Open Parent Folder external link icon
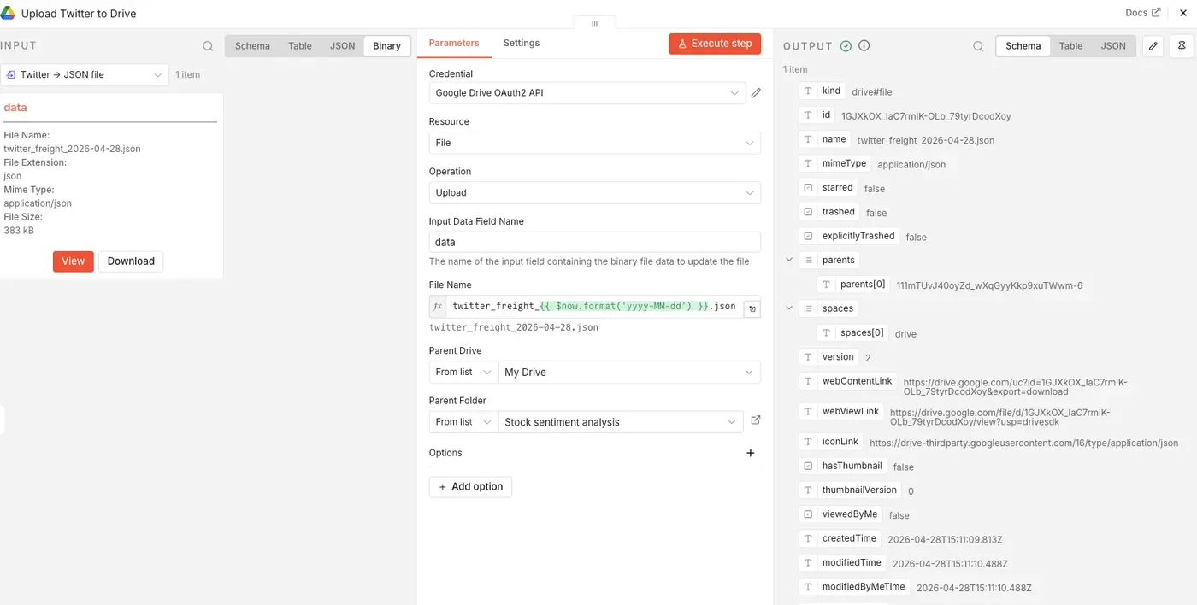The image size is (1197, 605). (755, 420)
